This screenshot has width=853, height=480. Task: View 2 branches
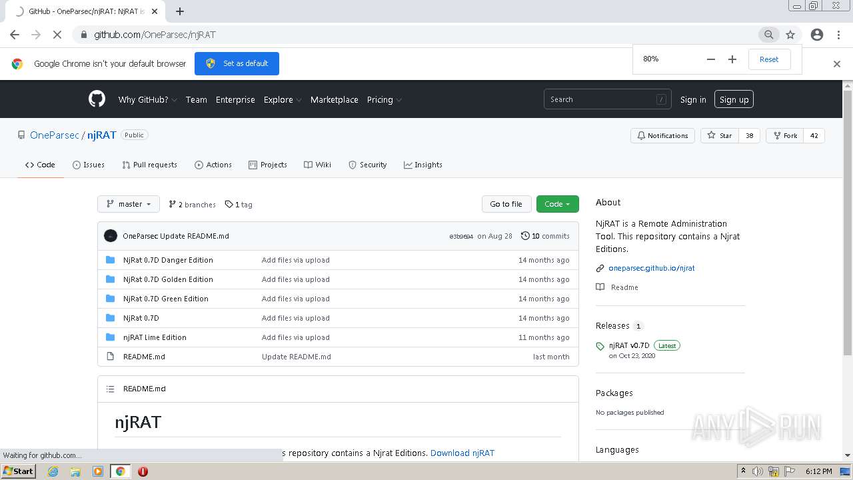(192, 205)
